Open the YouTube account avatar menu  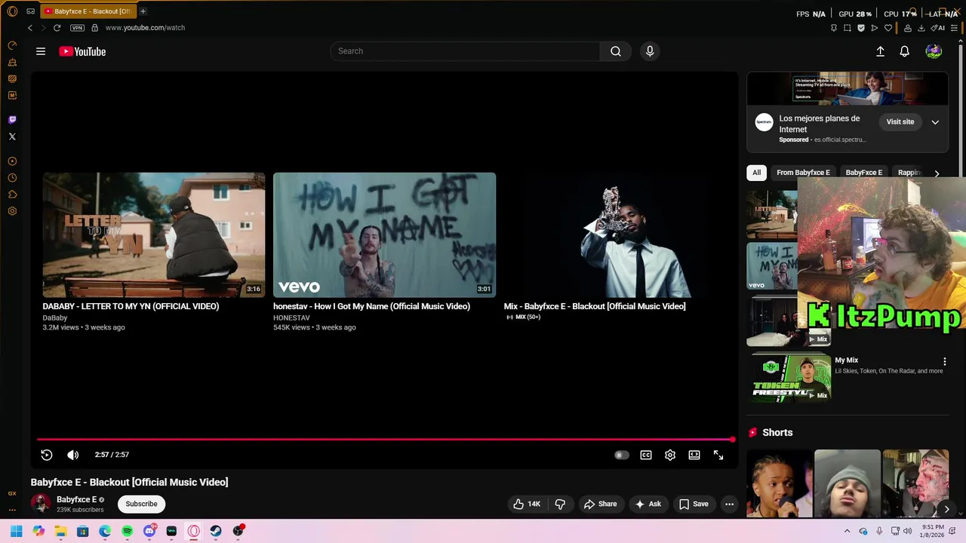934,51
